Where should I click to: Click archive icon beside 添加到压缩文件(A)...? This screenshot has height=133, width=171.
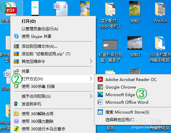[x=16, y=46]
